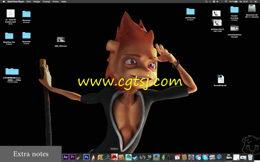This screenshot has width=260, height=162.
Task: Open the Vindue menu
Action: point(56,2)
